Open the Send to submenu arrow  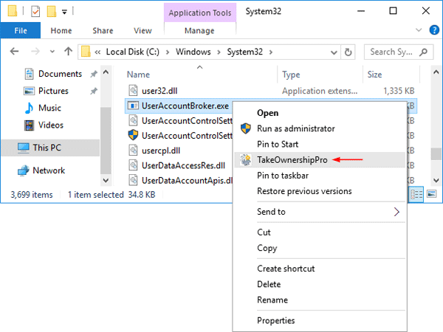tap(396, 212)
